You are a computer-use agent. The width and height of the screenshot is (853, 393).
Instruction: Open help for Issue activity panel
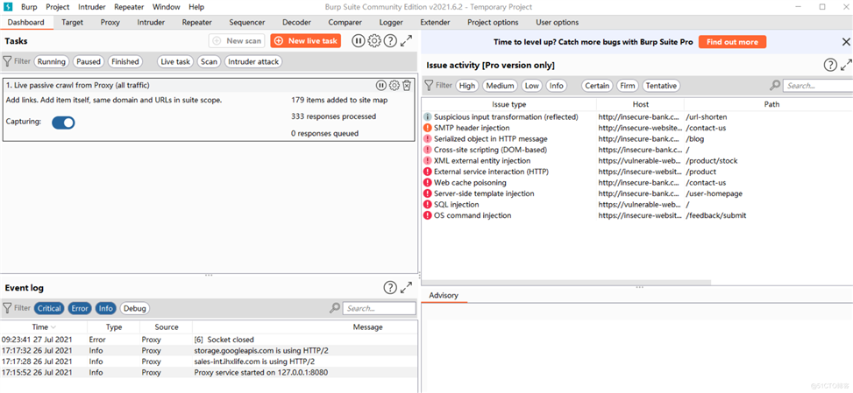point(829,65)
